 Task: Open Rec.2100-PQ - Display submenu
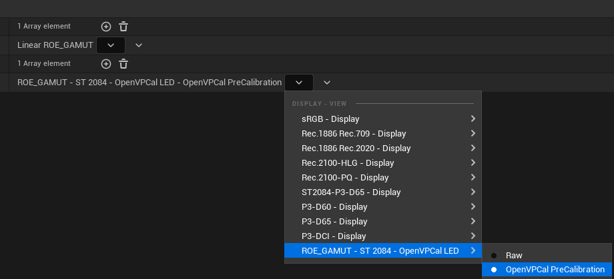point(383,177)
